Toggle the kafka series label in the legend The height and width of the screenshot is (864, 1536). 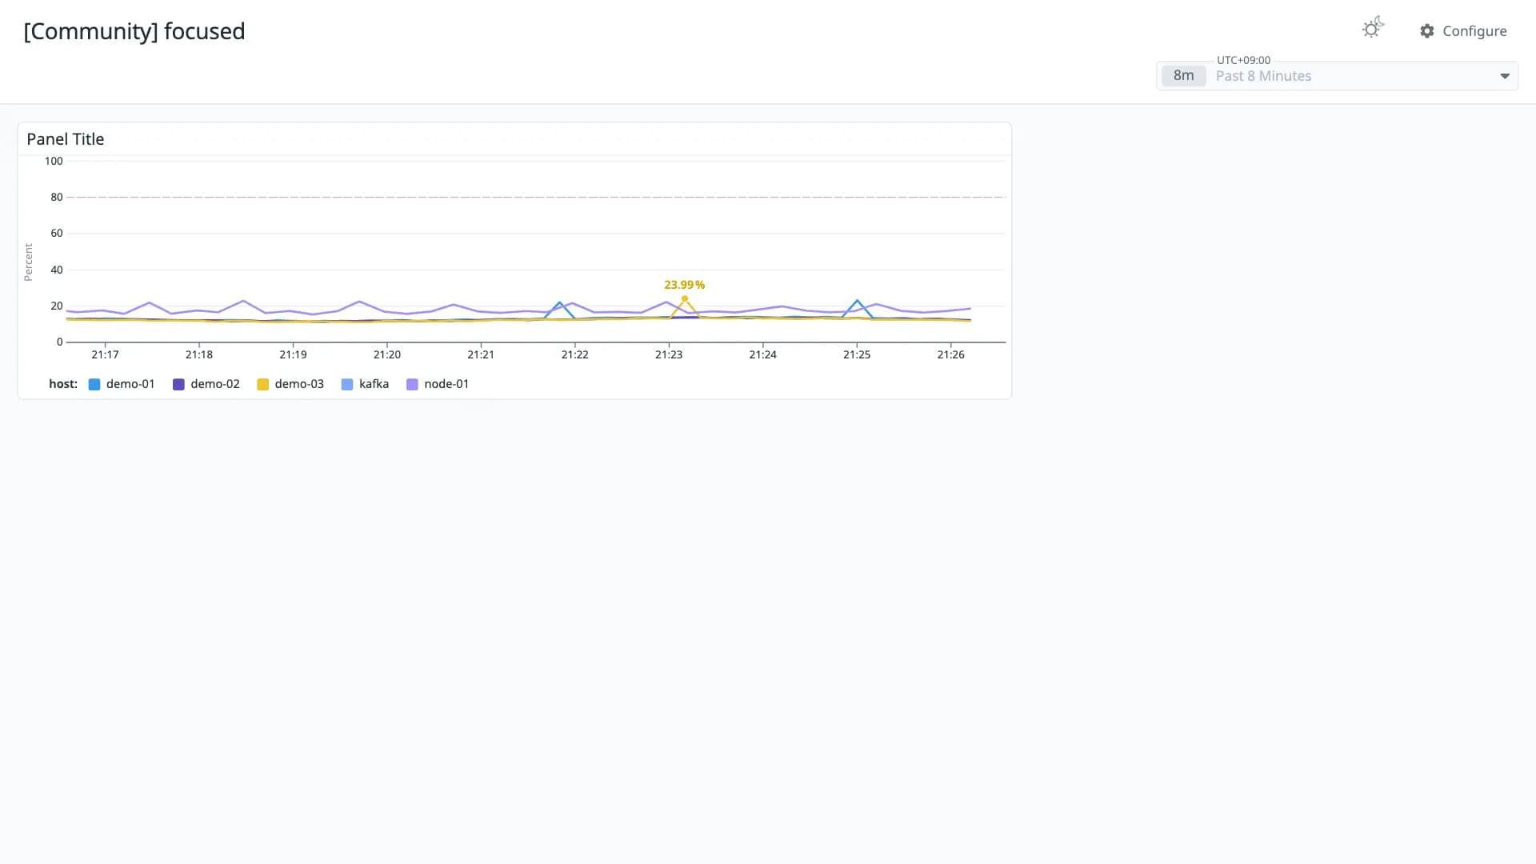click(x=374, y=384)
